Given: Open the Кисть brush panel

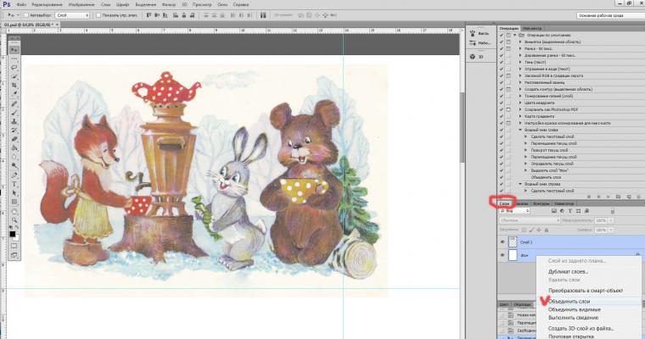Looking at the screenshot, I should [480, 33].
